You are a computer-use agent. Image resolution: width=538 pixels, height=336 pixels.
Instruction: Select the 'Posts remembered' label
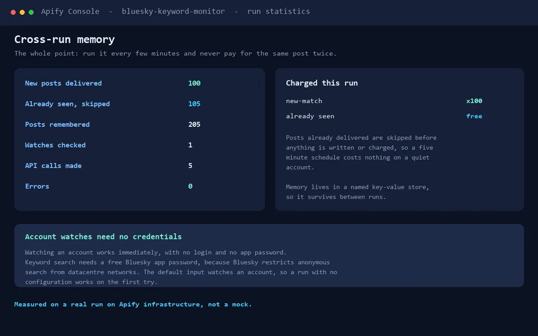(57, 125)
